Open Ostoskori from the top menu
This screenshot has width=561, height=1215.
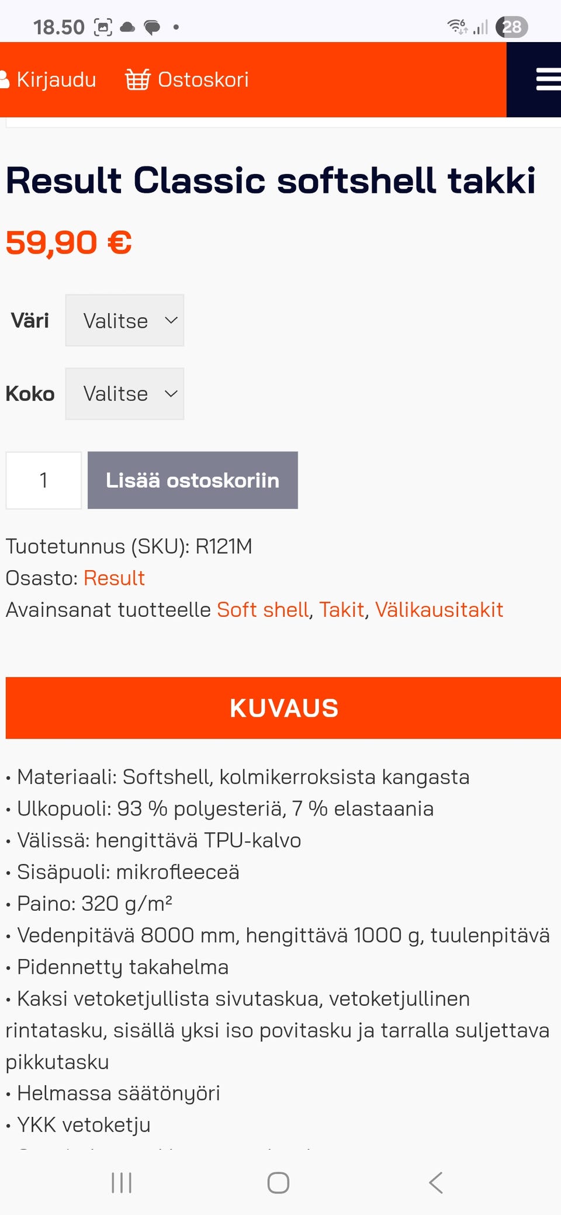point(203,79)
